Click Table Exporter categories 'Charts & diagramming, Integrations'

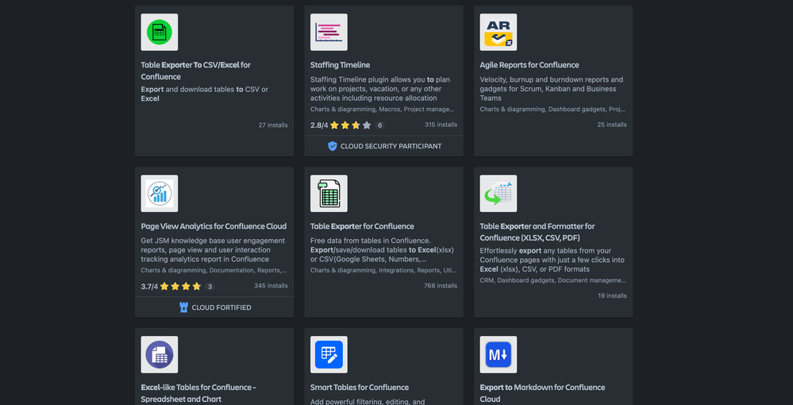coord(384,270)
